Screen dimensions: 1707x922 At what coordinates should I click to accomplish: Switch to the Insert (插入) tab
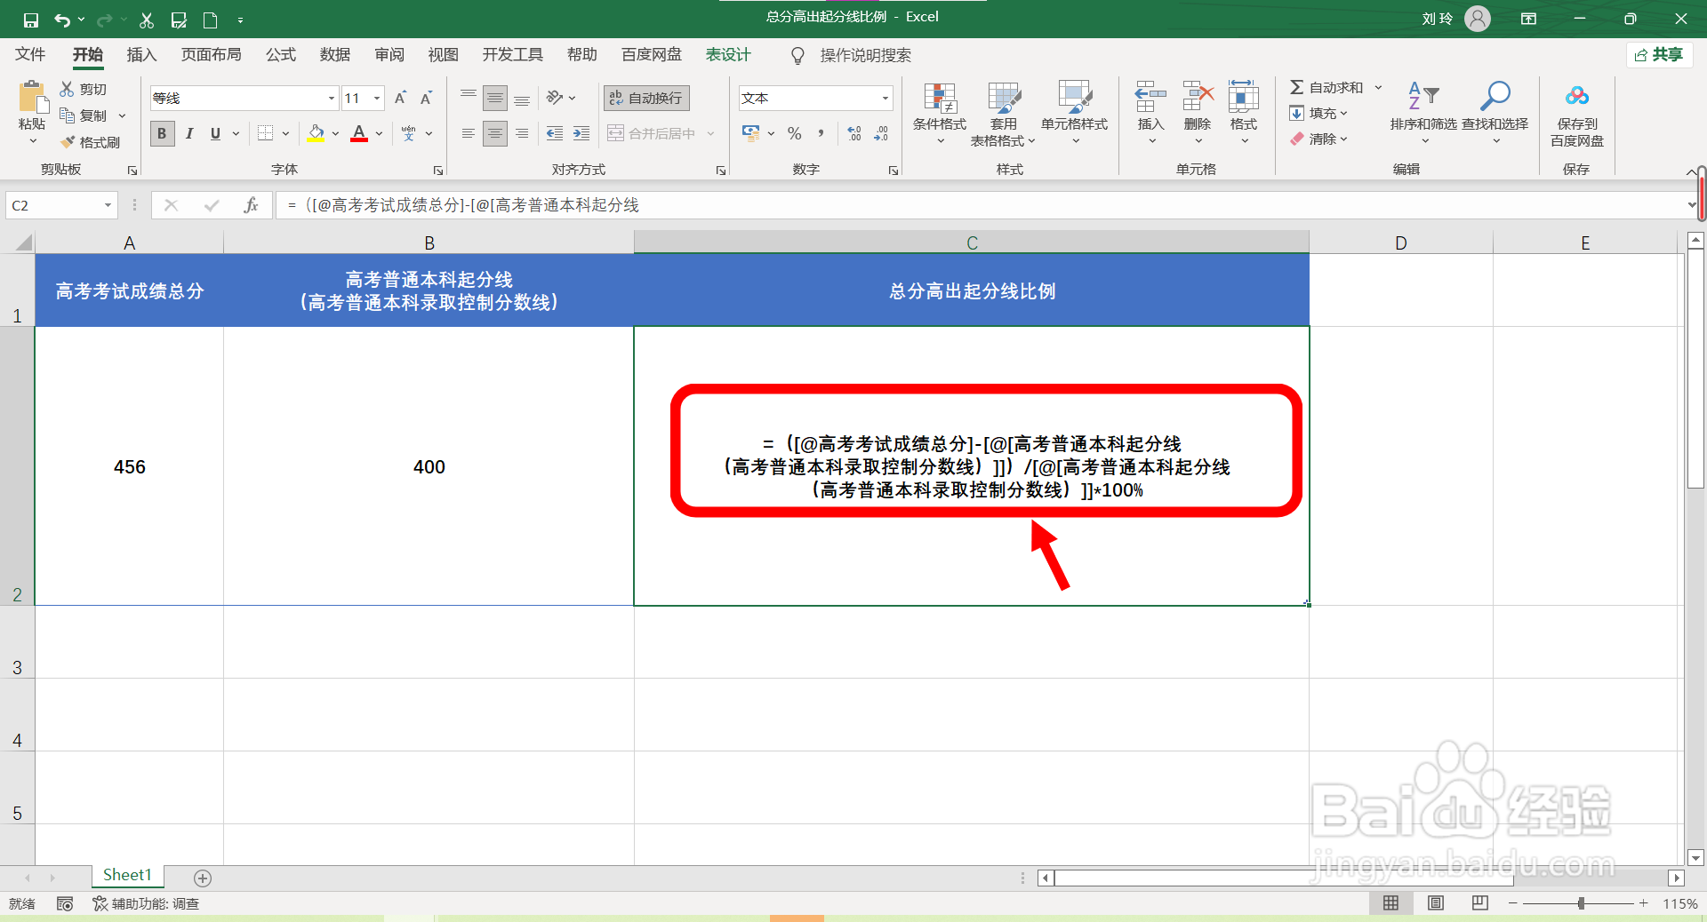[141, 54]
